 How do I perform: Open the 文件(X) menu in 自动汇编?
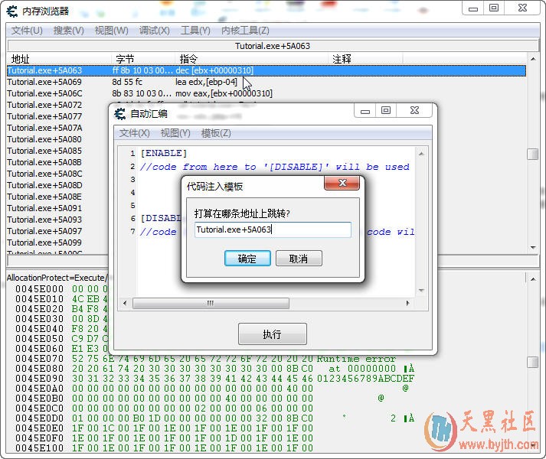[134, 133]
